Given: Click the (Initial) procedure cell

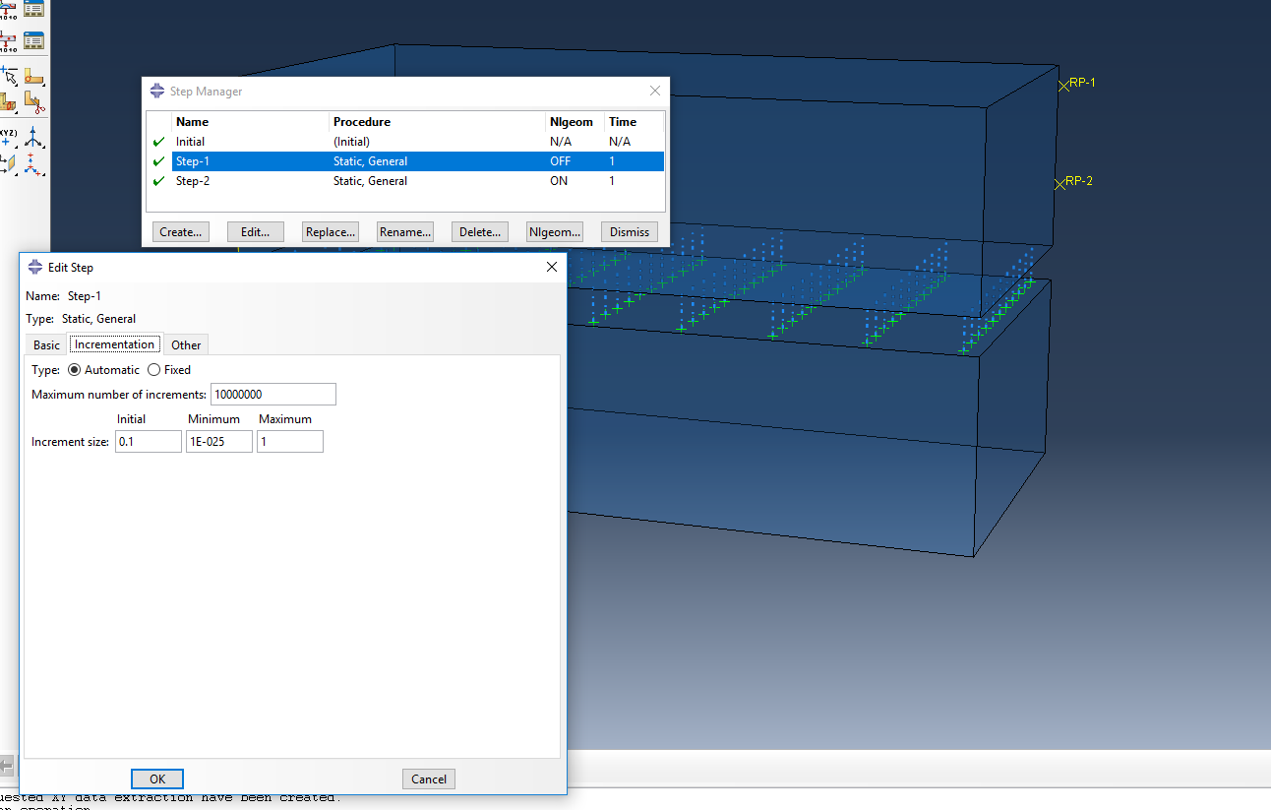Looking at the screenshot, I should (x=351, y=142).
